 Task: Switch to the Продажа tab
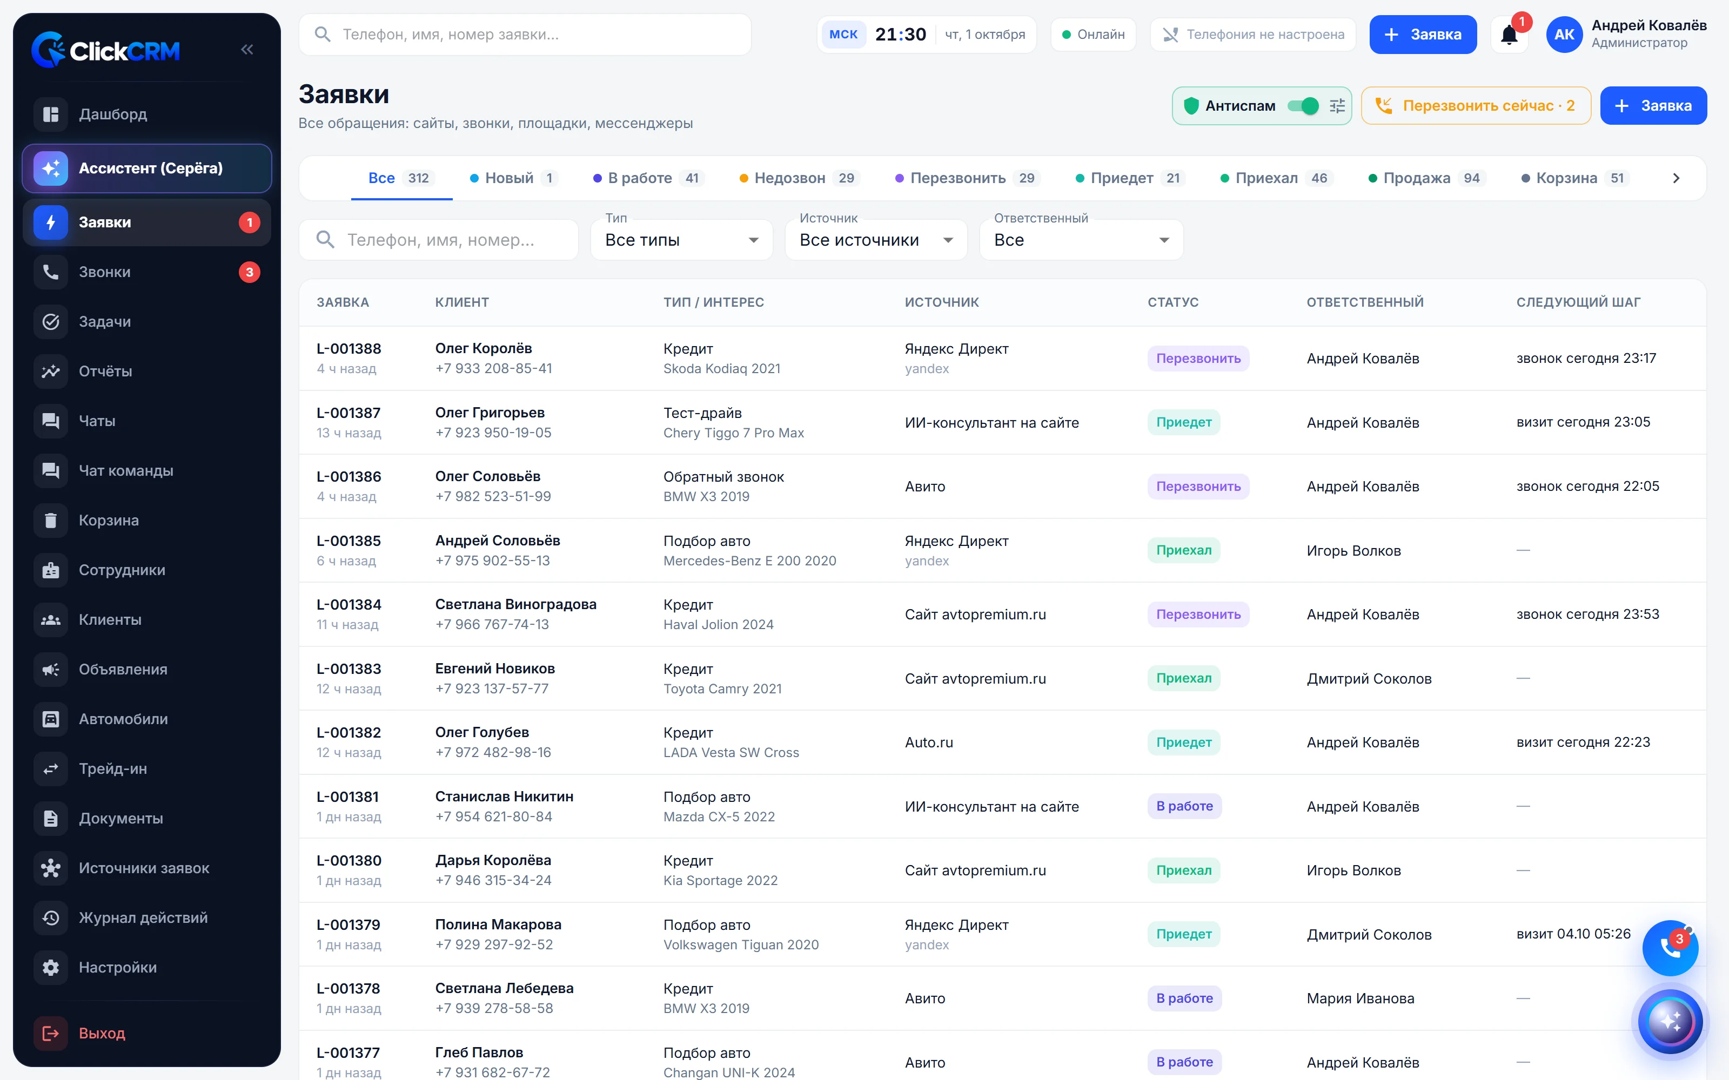point(1428,178)
